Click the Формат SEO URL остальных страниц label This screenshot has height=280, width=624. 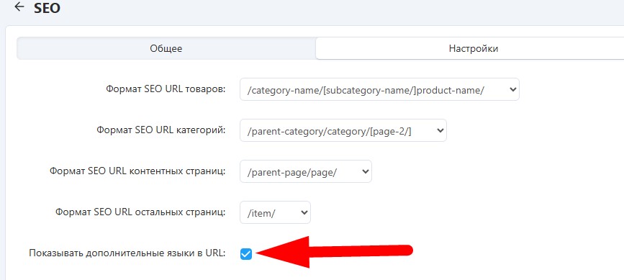pyautogui.click(x=140, y=212)
